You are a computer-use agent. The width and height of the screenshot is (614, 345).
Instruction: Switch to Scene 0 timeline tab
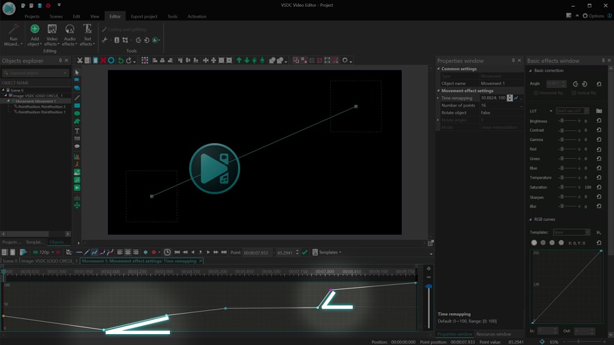coord(10,261)
